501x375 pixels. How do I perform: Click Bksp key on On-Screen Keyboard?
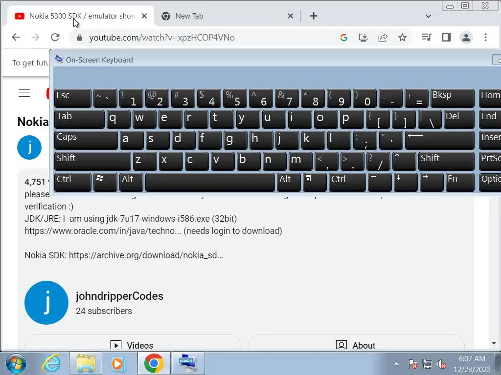pos(453,98)
